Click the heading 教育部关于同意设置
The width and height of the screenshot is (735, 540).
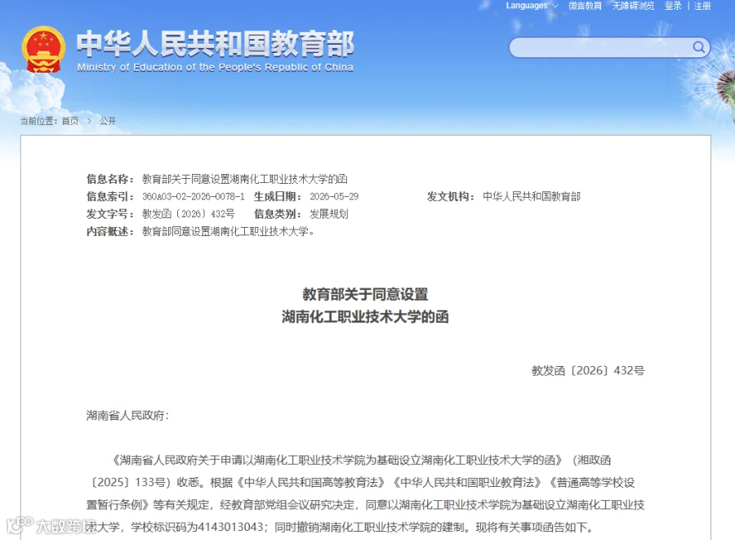pos(365,294)
